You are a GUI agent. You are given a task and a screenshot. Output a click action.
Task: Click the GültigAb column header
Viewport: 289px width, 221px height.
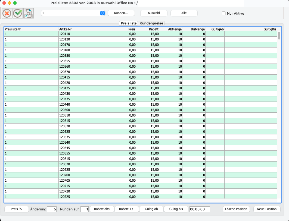click(215, 29)
